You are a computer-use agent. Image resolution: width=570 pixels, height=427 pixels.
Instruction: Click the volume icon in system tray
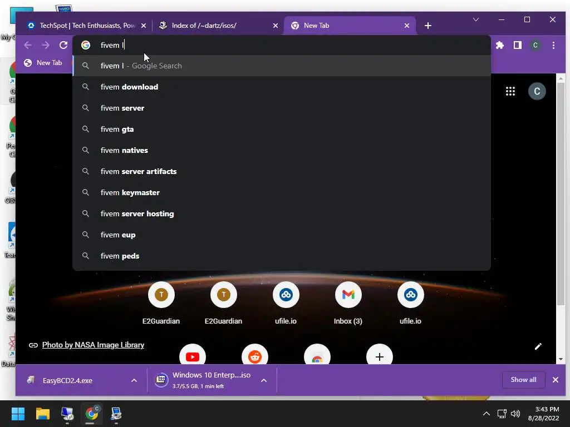pyautogui.click(x=515, y=414)
